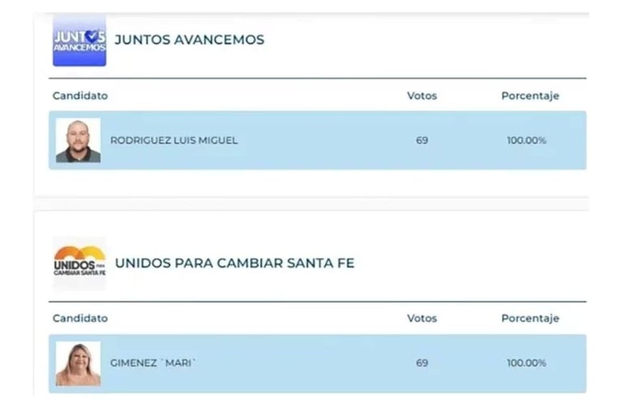Click the Candidato column header in bottom table
This screenshot has height=414, width=621.
[x=80, y=318]
